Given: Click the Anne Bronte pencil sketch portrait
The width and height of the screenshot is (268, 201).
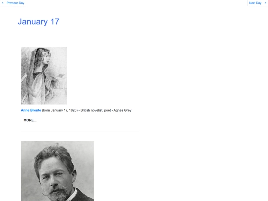Looking at the screenshot, I should [44, 75].
